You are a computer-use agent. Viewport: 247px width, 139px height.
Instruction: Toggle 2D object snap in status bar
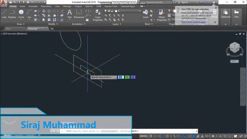186,136
